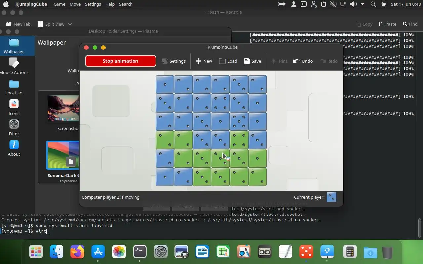Click New Tab in Konsole
The width and height of the screenshot is (423, 264).
(x=18, y=24)
